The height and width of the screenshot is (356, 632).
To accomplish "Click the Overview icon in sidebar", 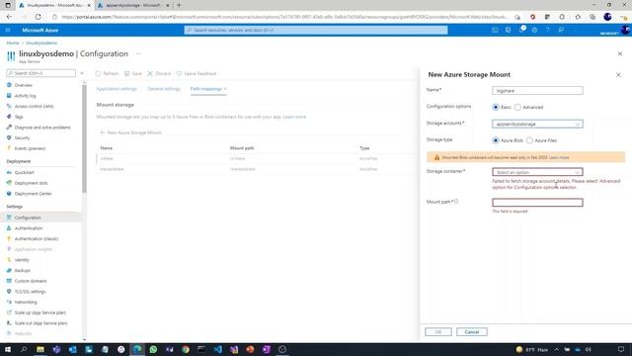I will click(x=9, y=85).
